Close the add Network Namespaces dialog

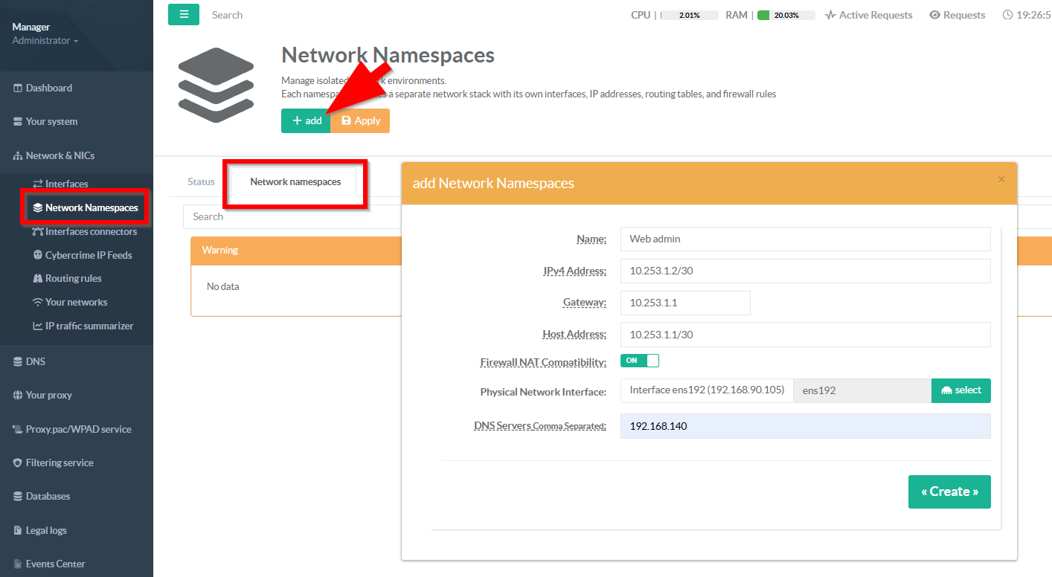point(1001,179)
